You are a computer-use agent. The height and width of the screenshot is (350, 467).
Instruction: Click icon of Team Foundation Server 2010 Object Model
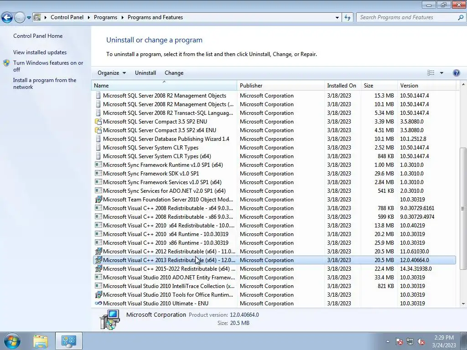pyautogui.click(x=99, y=199)
